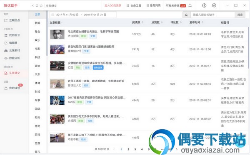Refresh the page using the reload icon
The image size is (250, 155).
point(37,5)
